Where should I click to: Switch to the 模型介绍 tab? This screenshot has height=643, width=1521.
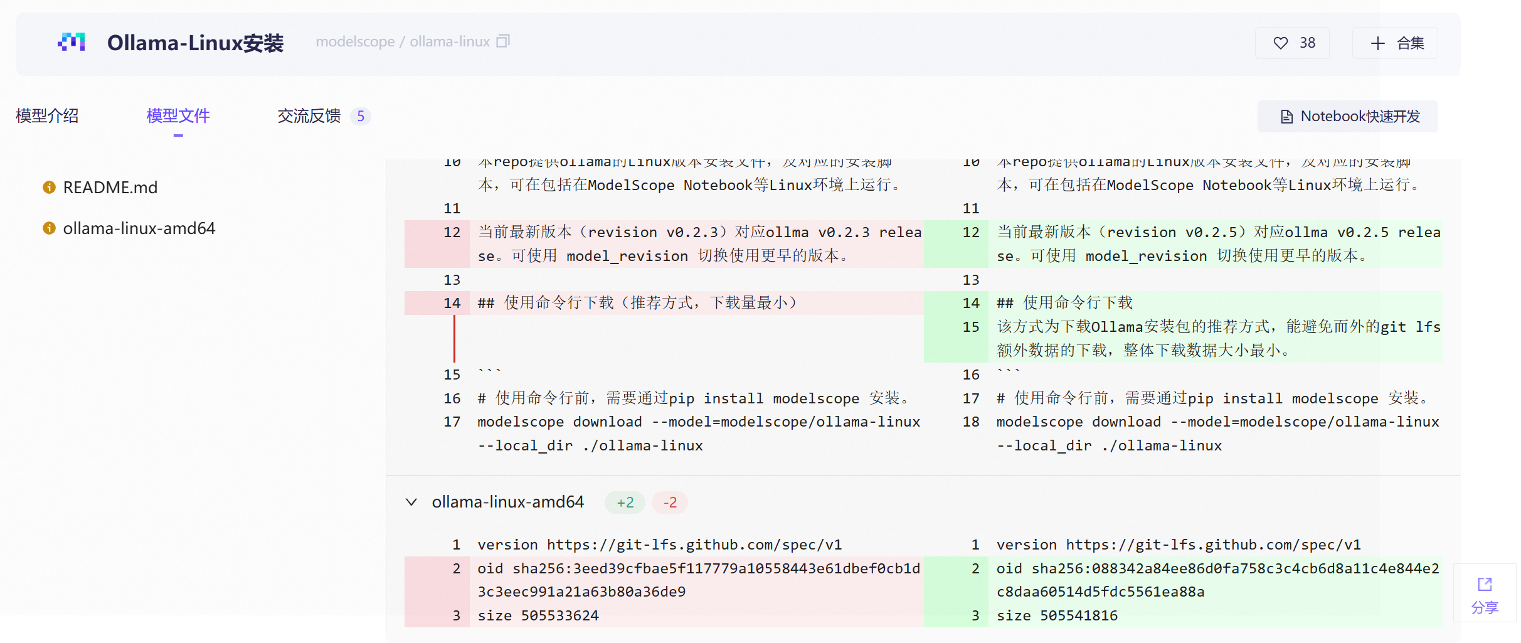pyautogui.click(x=47, y=116)
